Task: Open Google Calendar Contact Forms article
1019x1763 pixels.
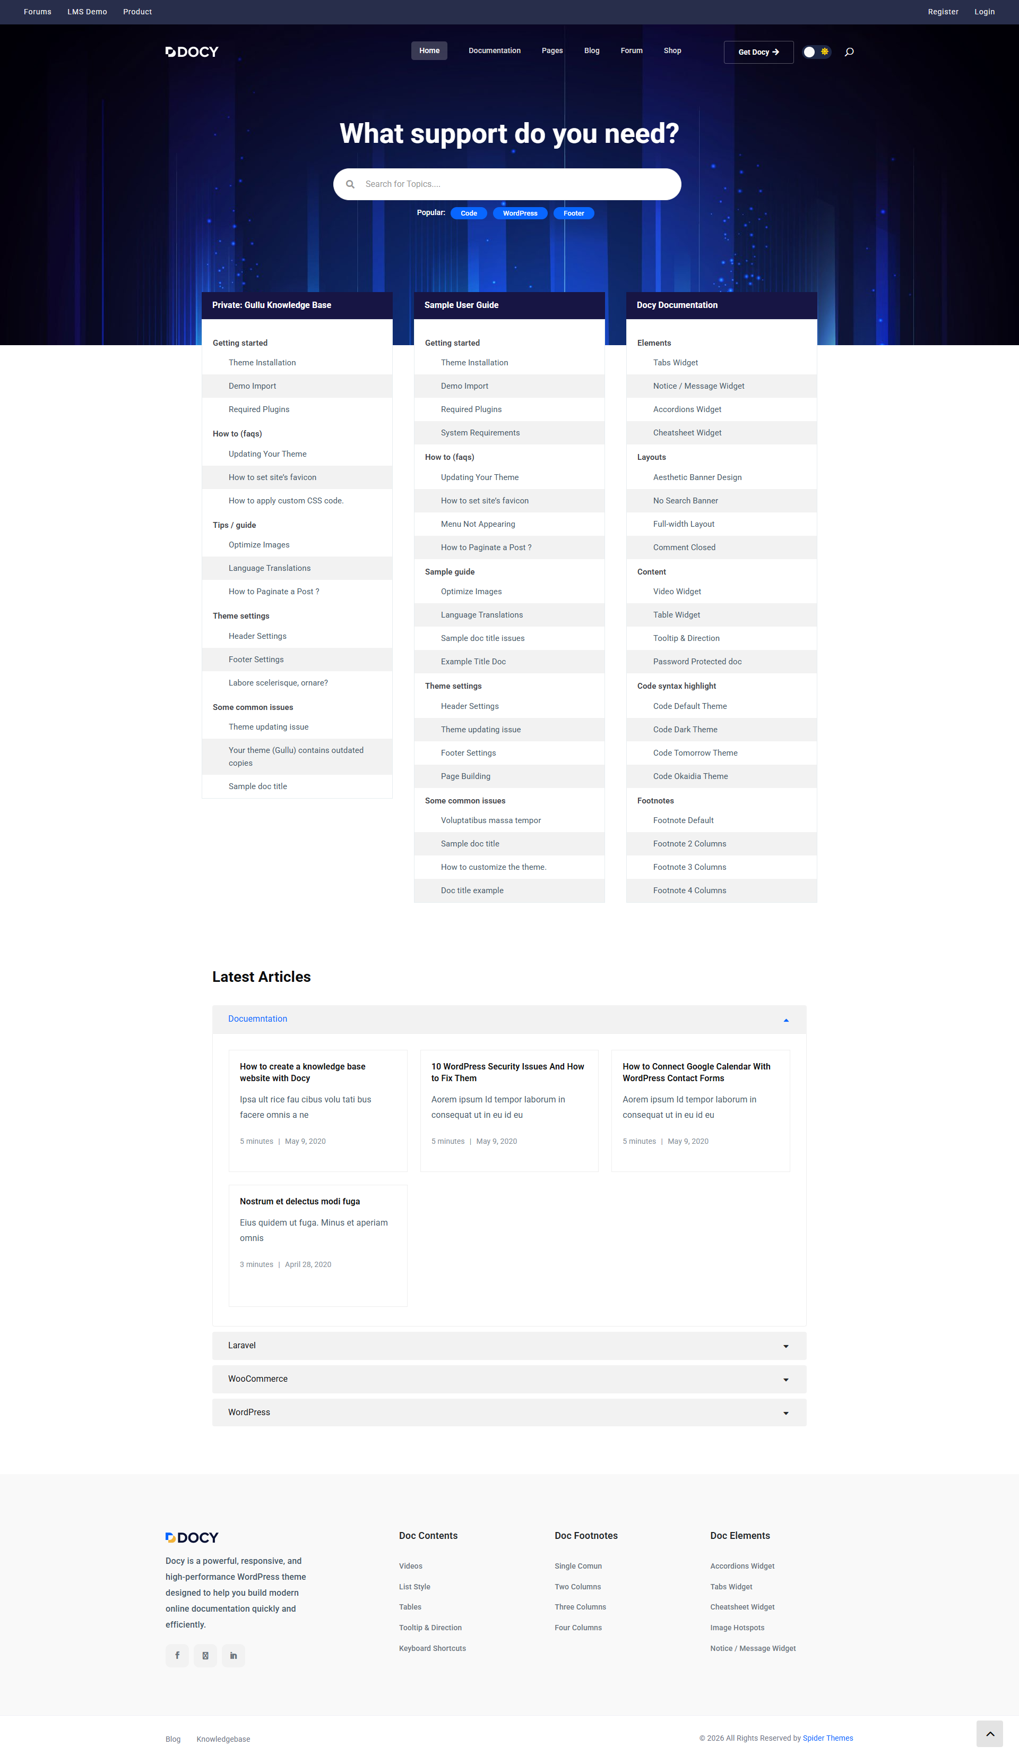Action: coord(697,1073)
